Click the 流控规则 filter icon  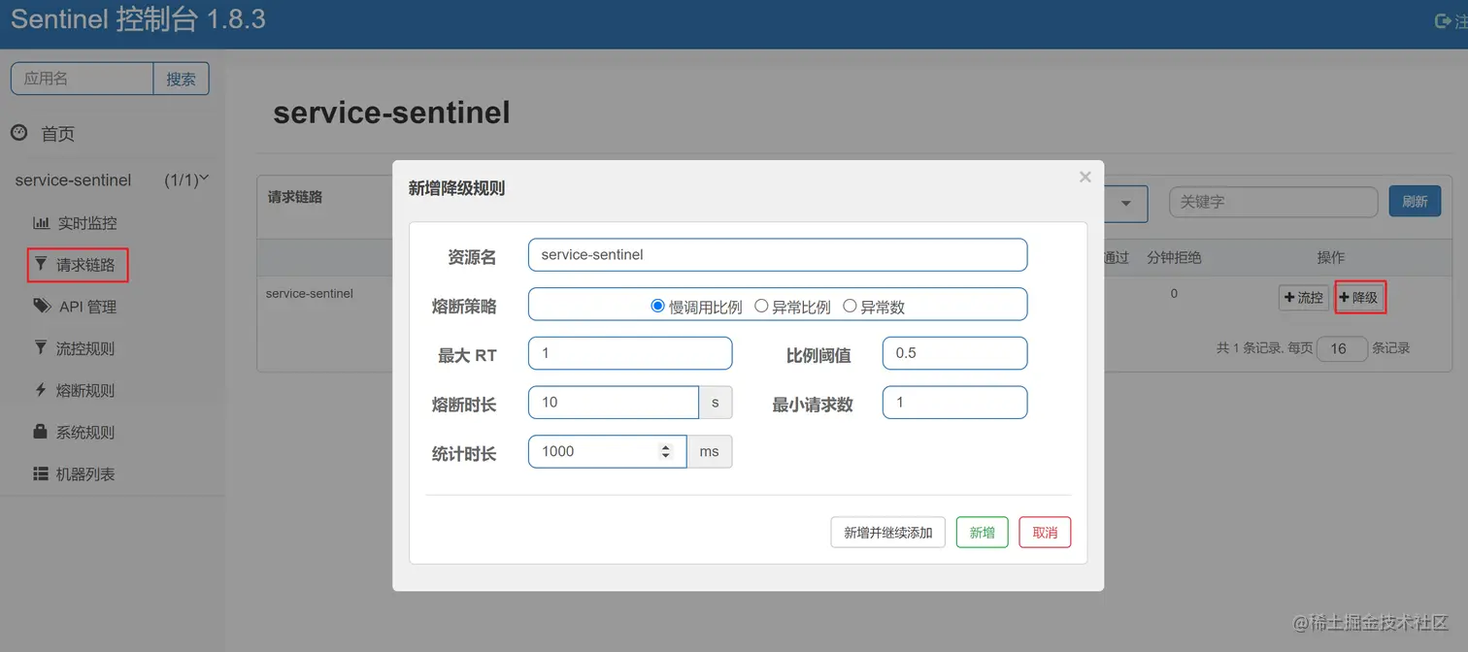click(x=41, y=347)
